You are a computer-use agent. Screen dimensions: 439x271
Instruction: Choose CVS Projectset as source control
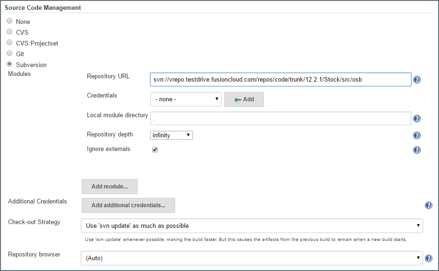pos(10,43)
